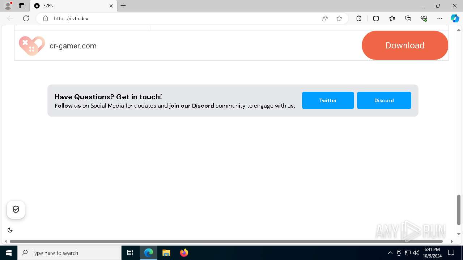Open File Explorer from taskbar
Image resolution: width=463 pixels, height=260 pixels.
coord(166,253)
